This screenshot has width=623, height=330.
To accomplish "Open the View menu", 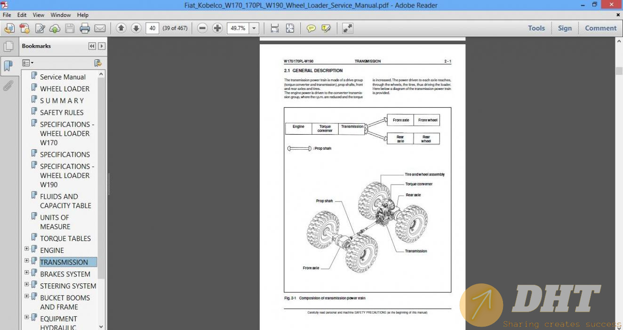I will (x=39, y=15).
